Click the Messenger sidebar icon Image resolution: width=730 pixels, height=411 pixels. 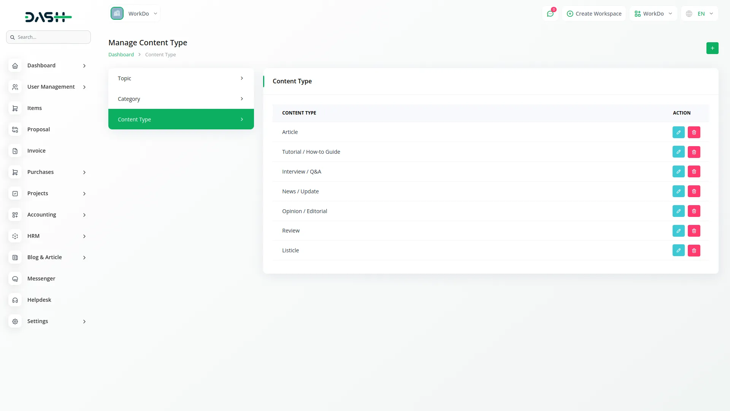coord(15,279)
